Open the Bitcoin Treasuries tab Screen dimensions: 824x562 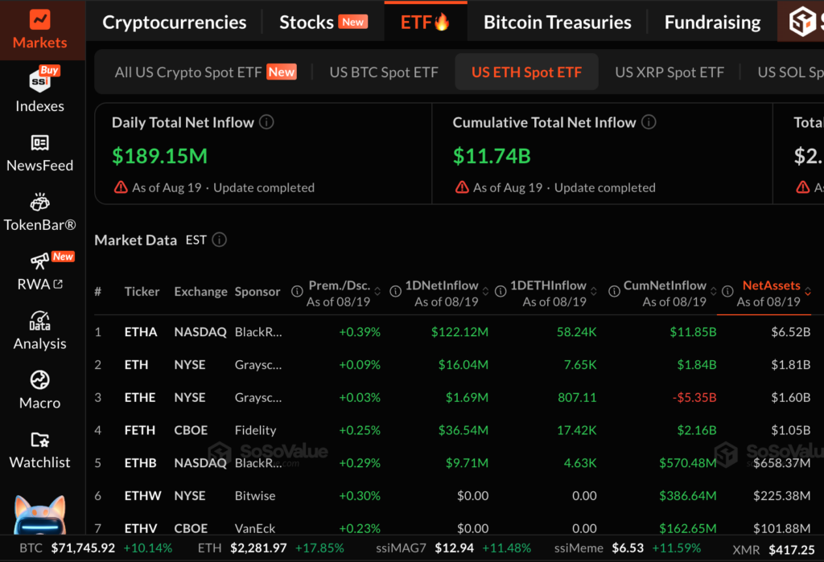click(558, 22)
